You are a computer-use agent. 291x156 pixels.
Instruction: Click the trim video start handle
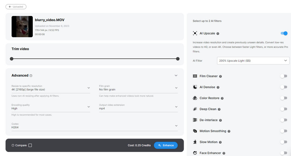click(12, 59)
